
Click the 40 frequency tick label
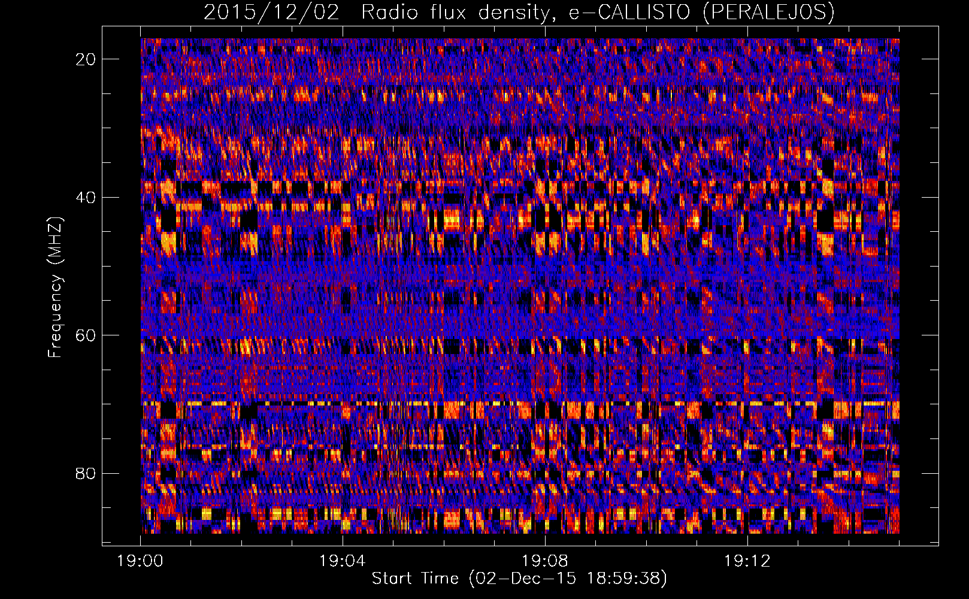(86, 198)
